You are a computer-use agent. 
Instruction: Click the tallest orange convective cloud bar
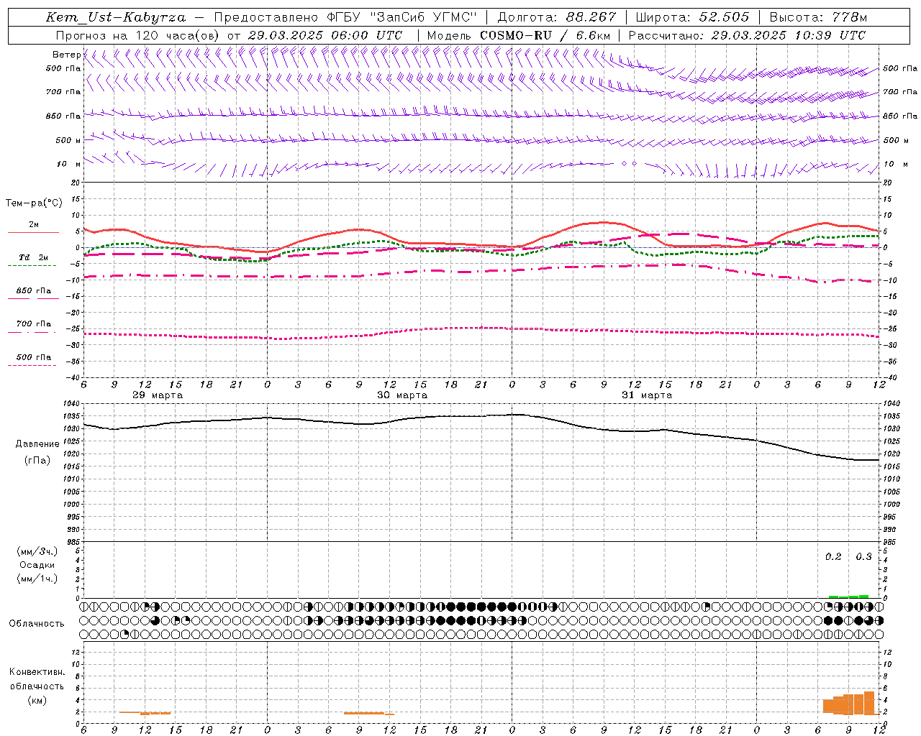click(868, 702)
